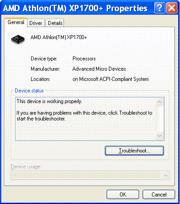Select the General tab
The image size is (180, 204).
pyautogui.click(x=16, y=22)
